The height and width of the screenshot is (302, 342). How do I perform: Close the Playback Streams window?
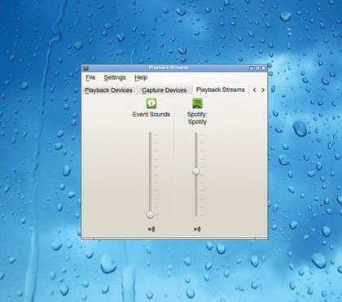tap(263, 68)
